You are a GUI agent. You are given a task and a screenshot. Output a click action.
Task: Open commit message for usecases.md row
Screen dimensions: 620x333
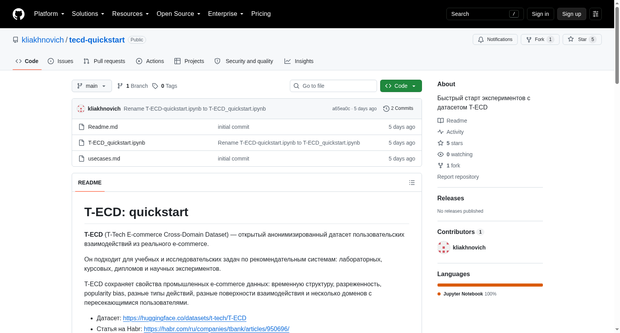pos(233,159)
